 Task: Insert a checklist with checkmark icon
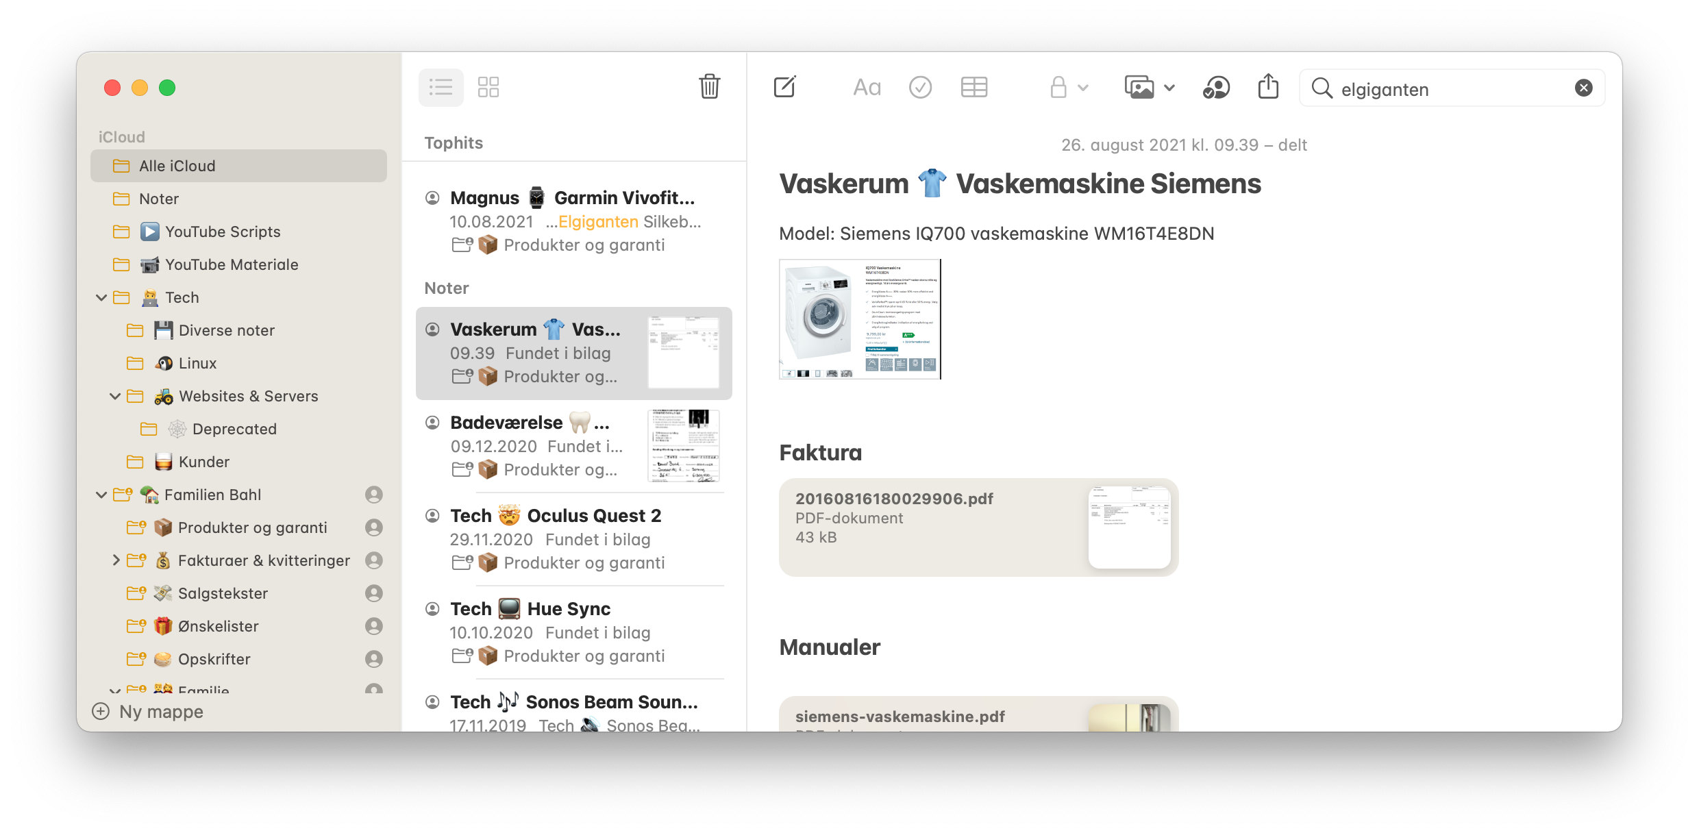click(920, 88)
